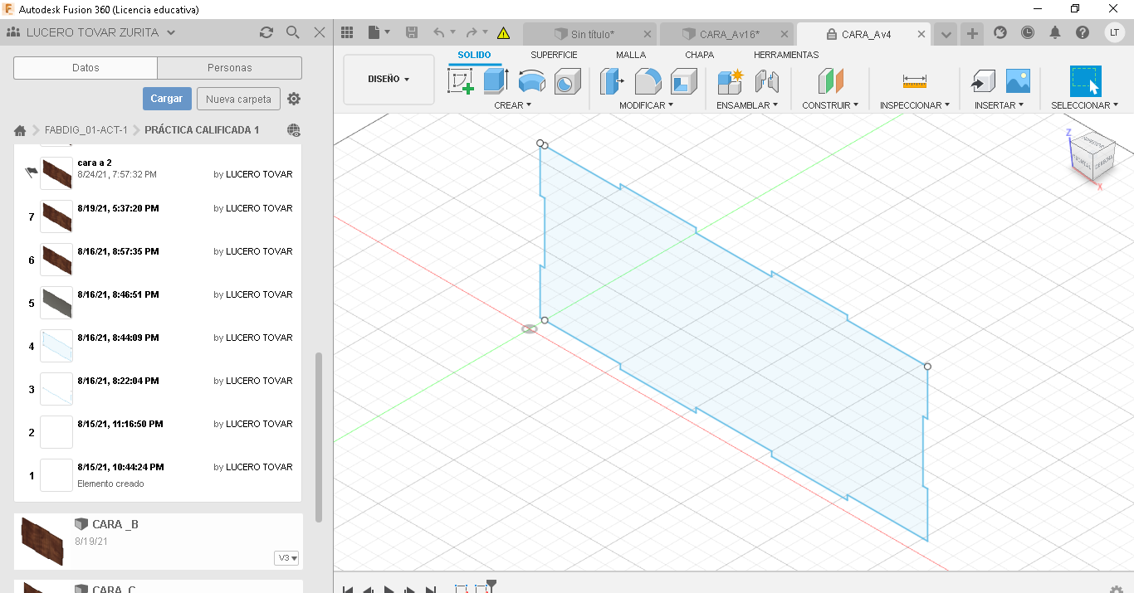Select version 5 thumbnail from 8/16/21, 8:46:51 PM

coord(56,303)
